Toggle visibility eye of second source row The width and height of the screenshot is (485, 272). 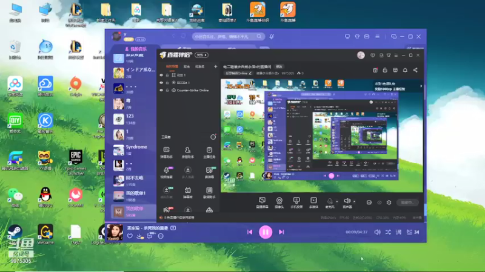tap(161, 83)
